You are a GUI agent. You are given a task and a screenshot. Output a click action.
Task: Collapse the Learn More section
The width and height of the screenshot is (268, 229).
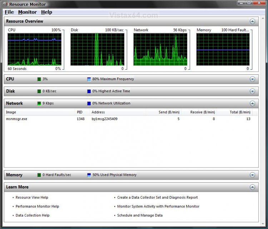pos(252,187)
